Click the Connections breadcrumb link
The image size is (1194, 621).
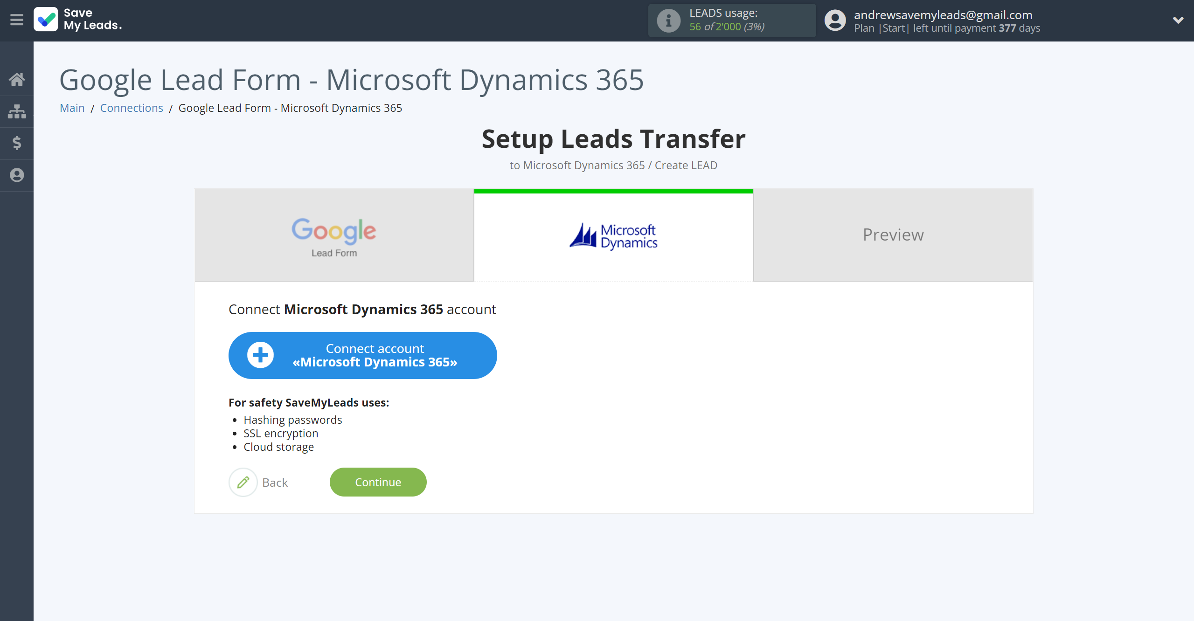tap(131, 107)
